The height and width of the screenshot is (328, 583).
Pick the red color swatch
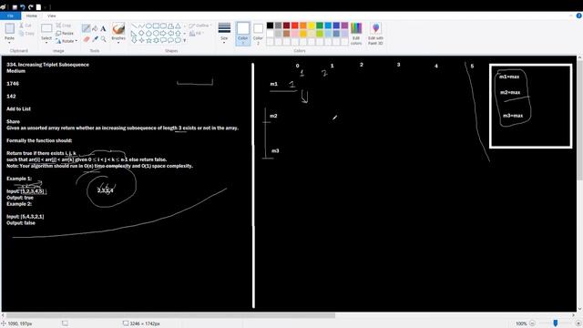click(295, 26)
